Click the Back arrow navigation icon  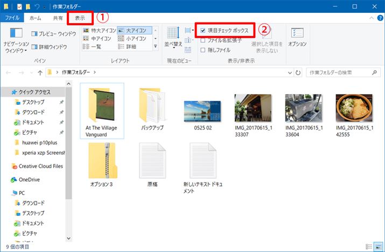click(x=9, y=71)
